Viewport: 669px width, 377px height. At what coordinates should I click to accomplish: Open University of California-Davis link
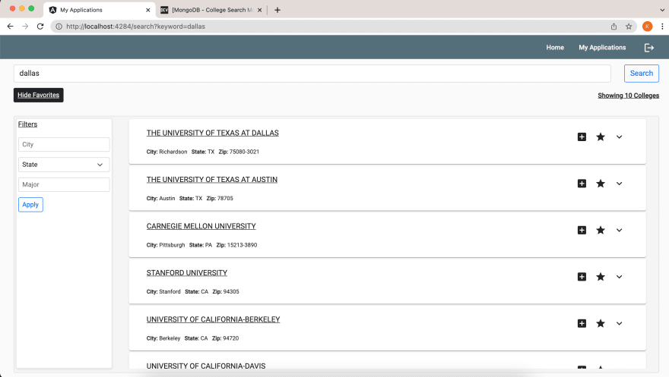tap(206, 366)
